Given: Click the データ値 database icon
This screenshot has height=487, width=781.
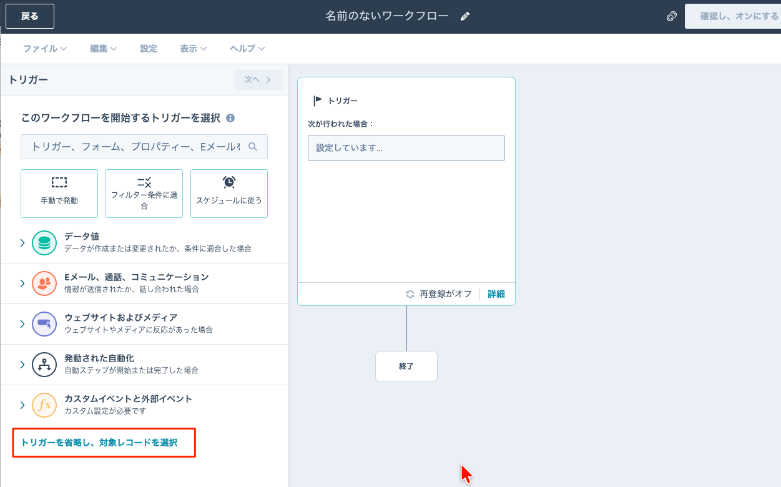Looking at the screenshot, I should pos(44,243).
